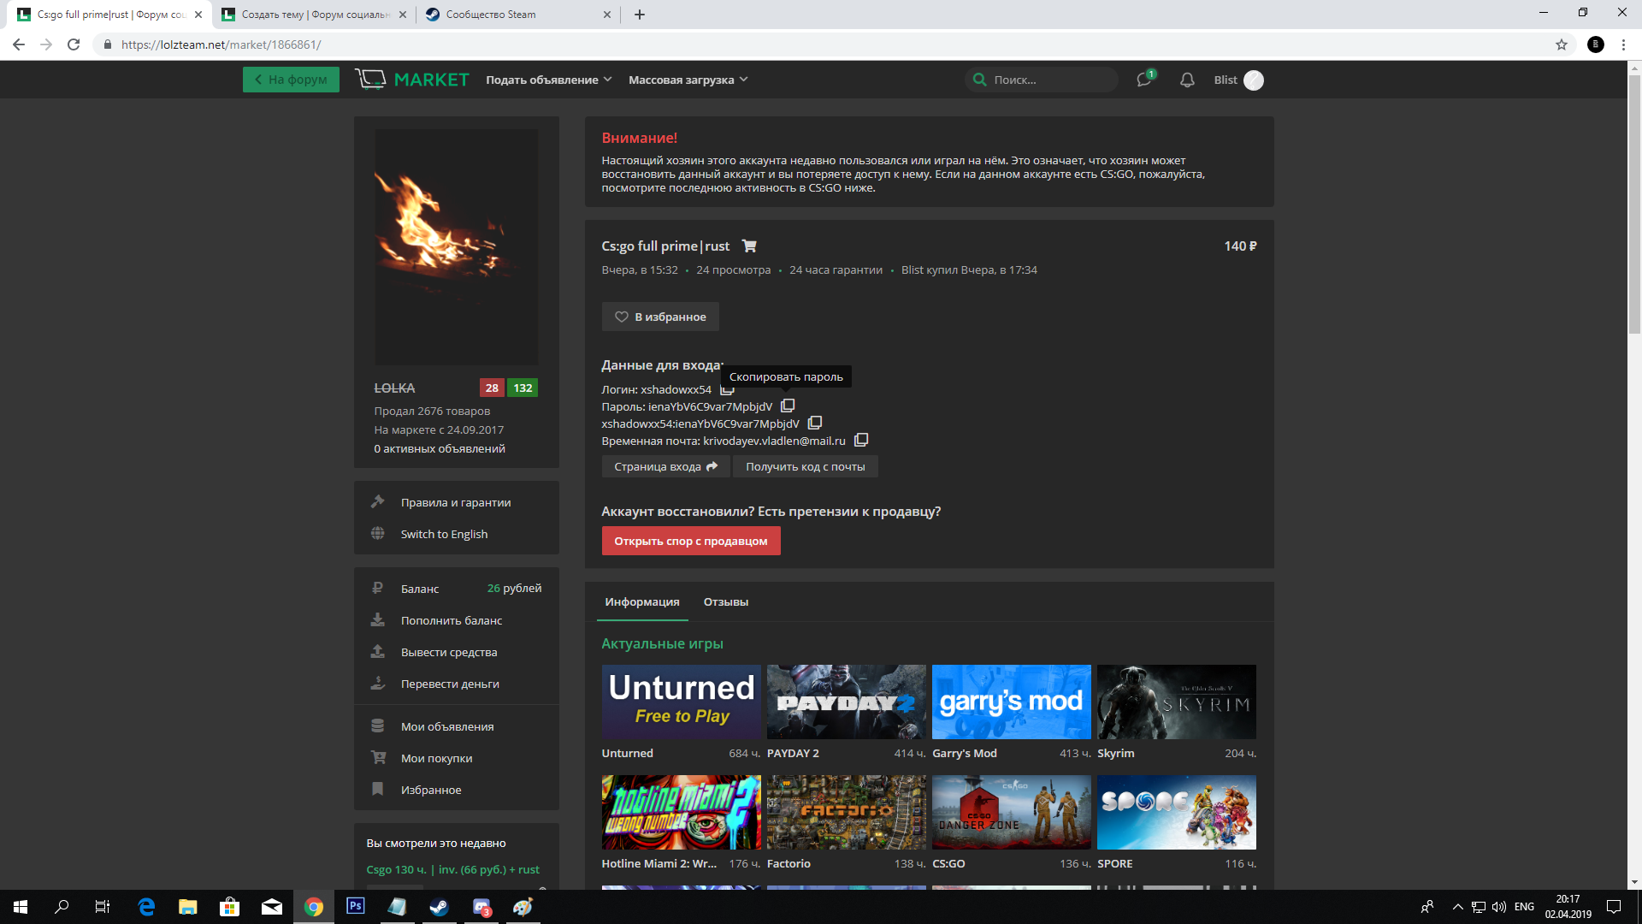
Task: Click the hand icon for Перевести деньги
Action: coord(377,683)
